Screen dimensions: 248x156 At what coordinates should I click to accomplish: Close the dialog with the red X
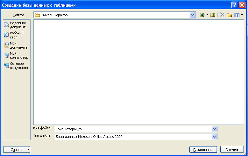tap(242, 5)
